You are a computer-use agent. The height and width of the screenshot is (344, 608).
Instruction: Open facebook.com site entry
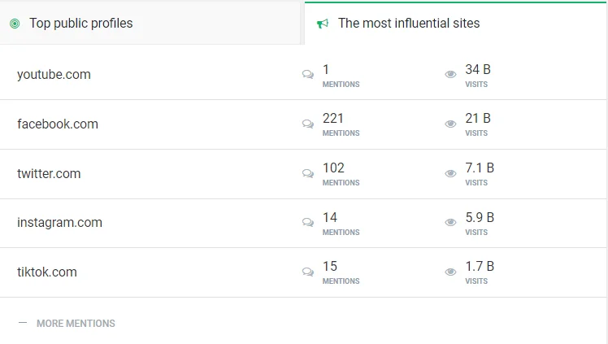[58, 124]
